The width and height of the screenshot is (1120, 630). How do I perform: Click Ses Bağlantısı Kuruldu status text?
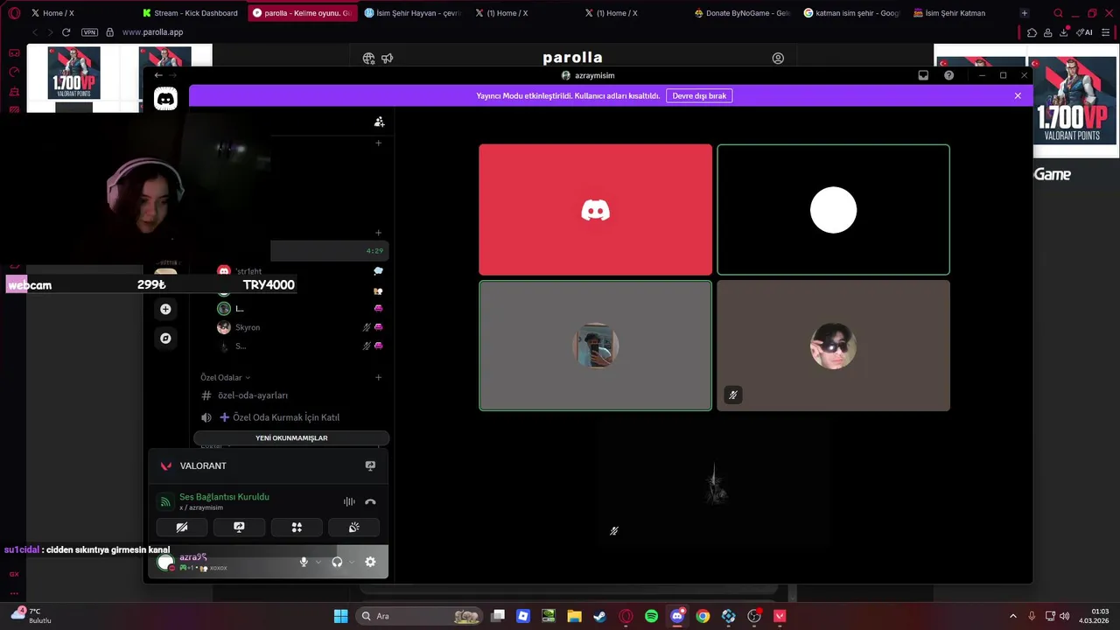coord(224,497)
